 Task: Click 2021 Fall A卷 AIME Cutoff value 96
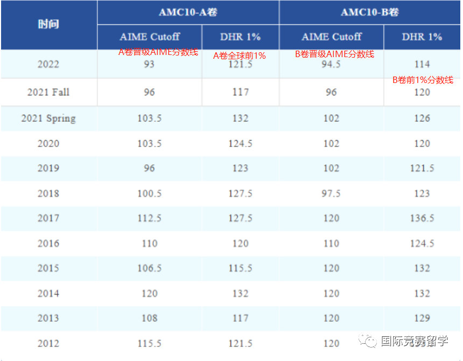[150, 92]
